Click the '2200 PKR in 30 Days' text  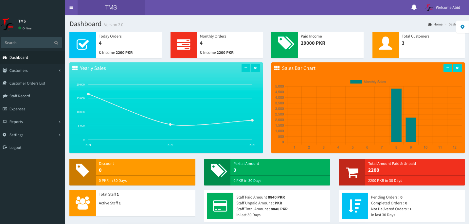(385, 181)
